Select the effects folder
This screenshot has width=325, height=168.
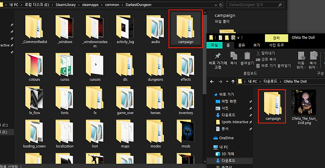(x=186, y=67)
